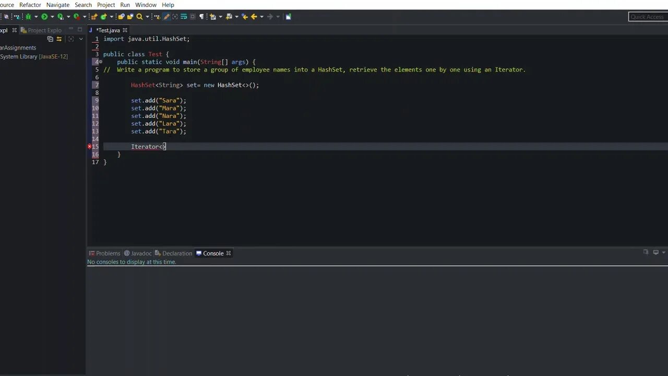This screenshot has width=668, height=376.
Task: Open Next Annotation dropdown arrow
Action: click(220, 17)
